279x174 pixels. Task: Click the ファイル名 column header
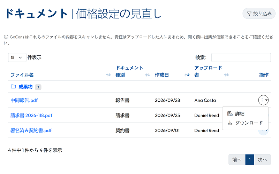point(22,75)
